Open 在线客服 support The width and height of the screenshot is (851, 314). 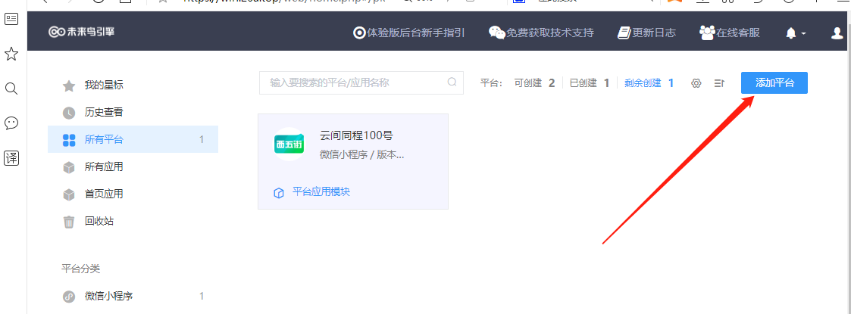tap(730, 33)
